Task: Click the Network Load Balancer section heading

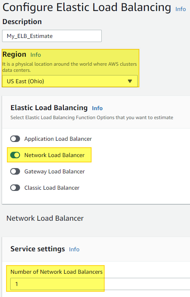Action: [x=45, y=218]
